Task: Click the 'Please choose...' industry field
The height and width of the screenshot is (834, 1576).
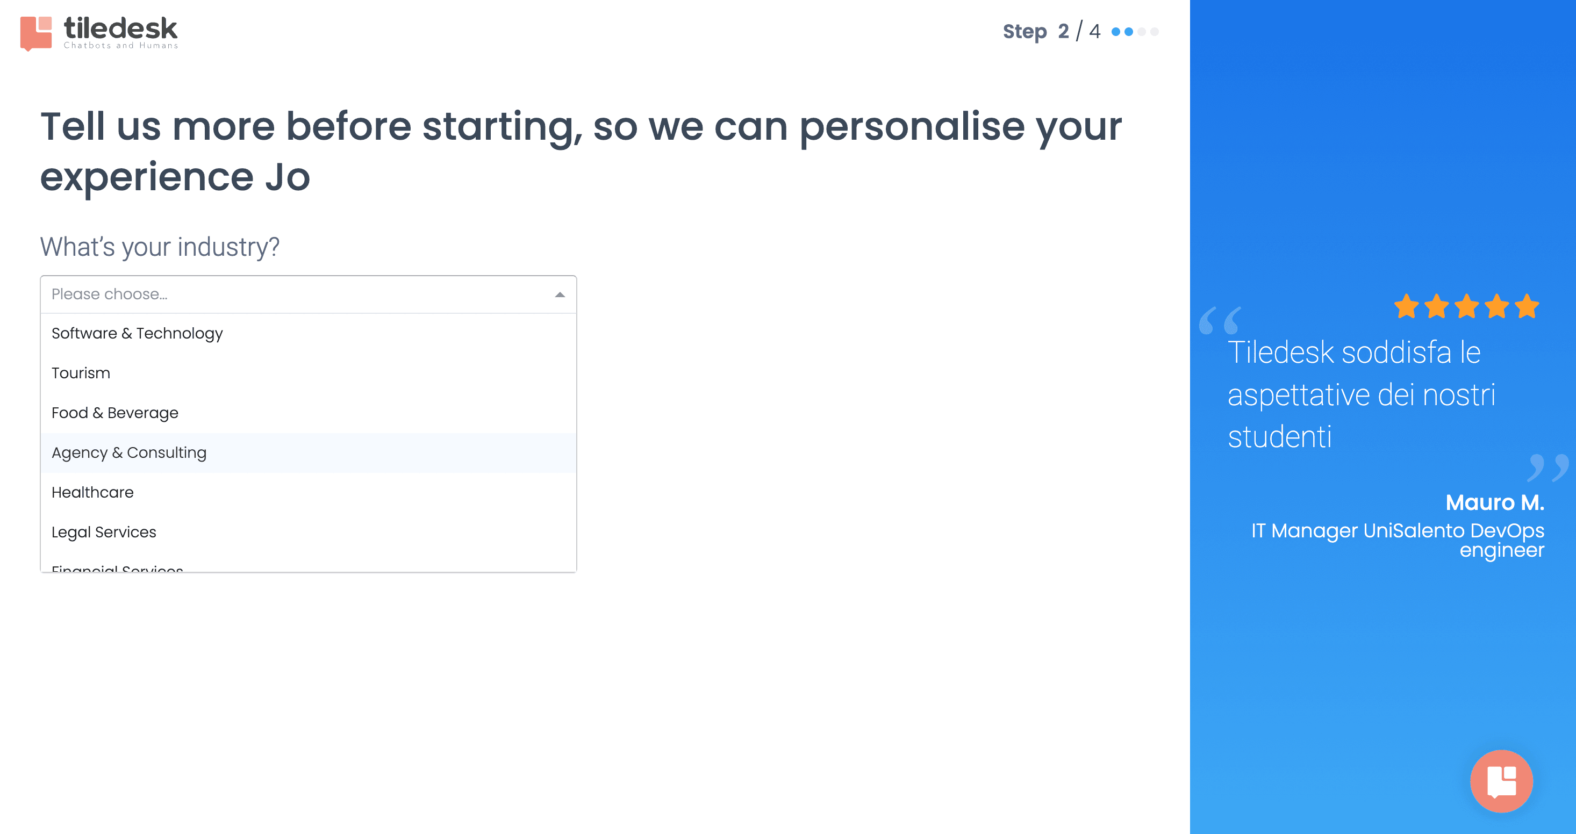Action: point(309,294)
